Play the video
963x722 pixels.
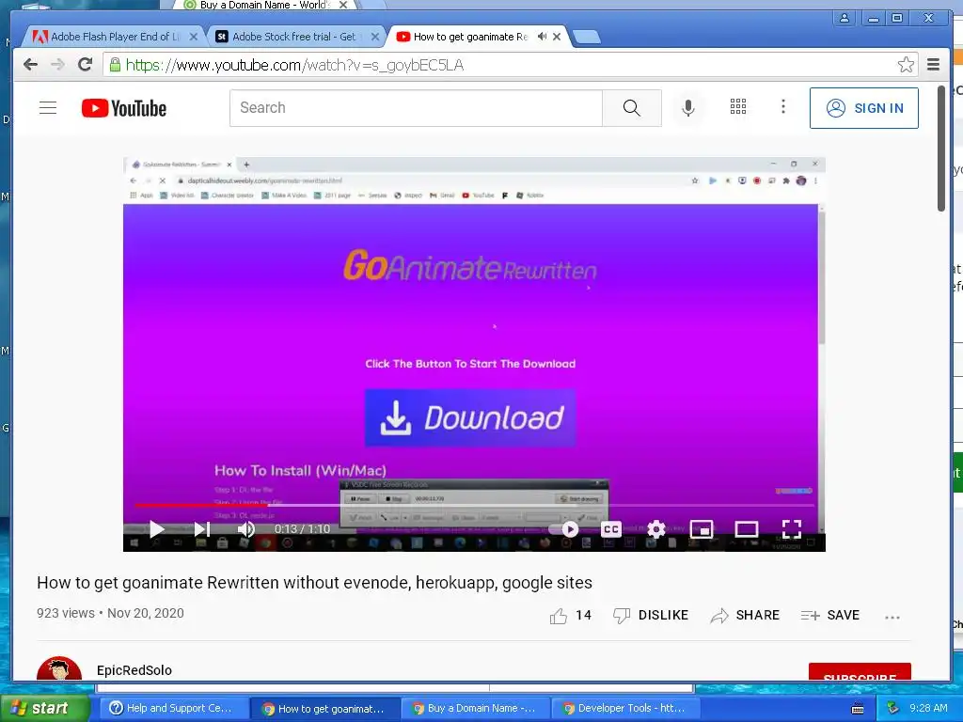[x=157, y=528]
